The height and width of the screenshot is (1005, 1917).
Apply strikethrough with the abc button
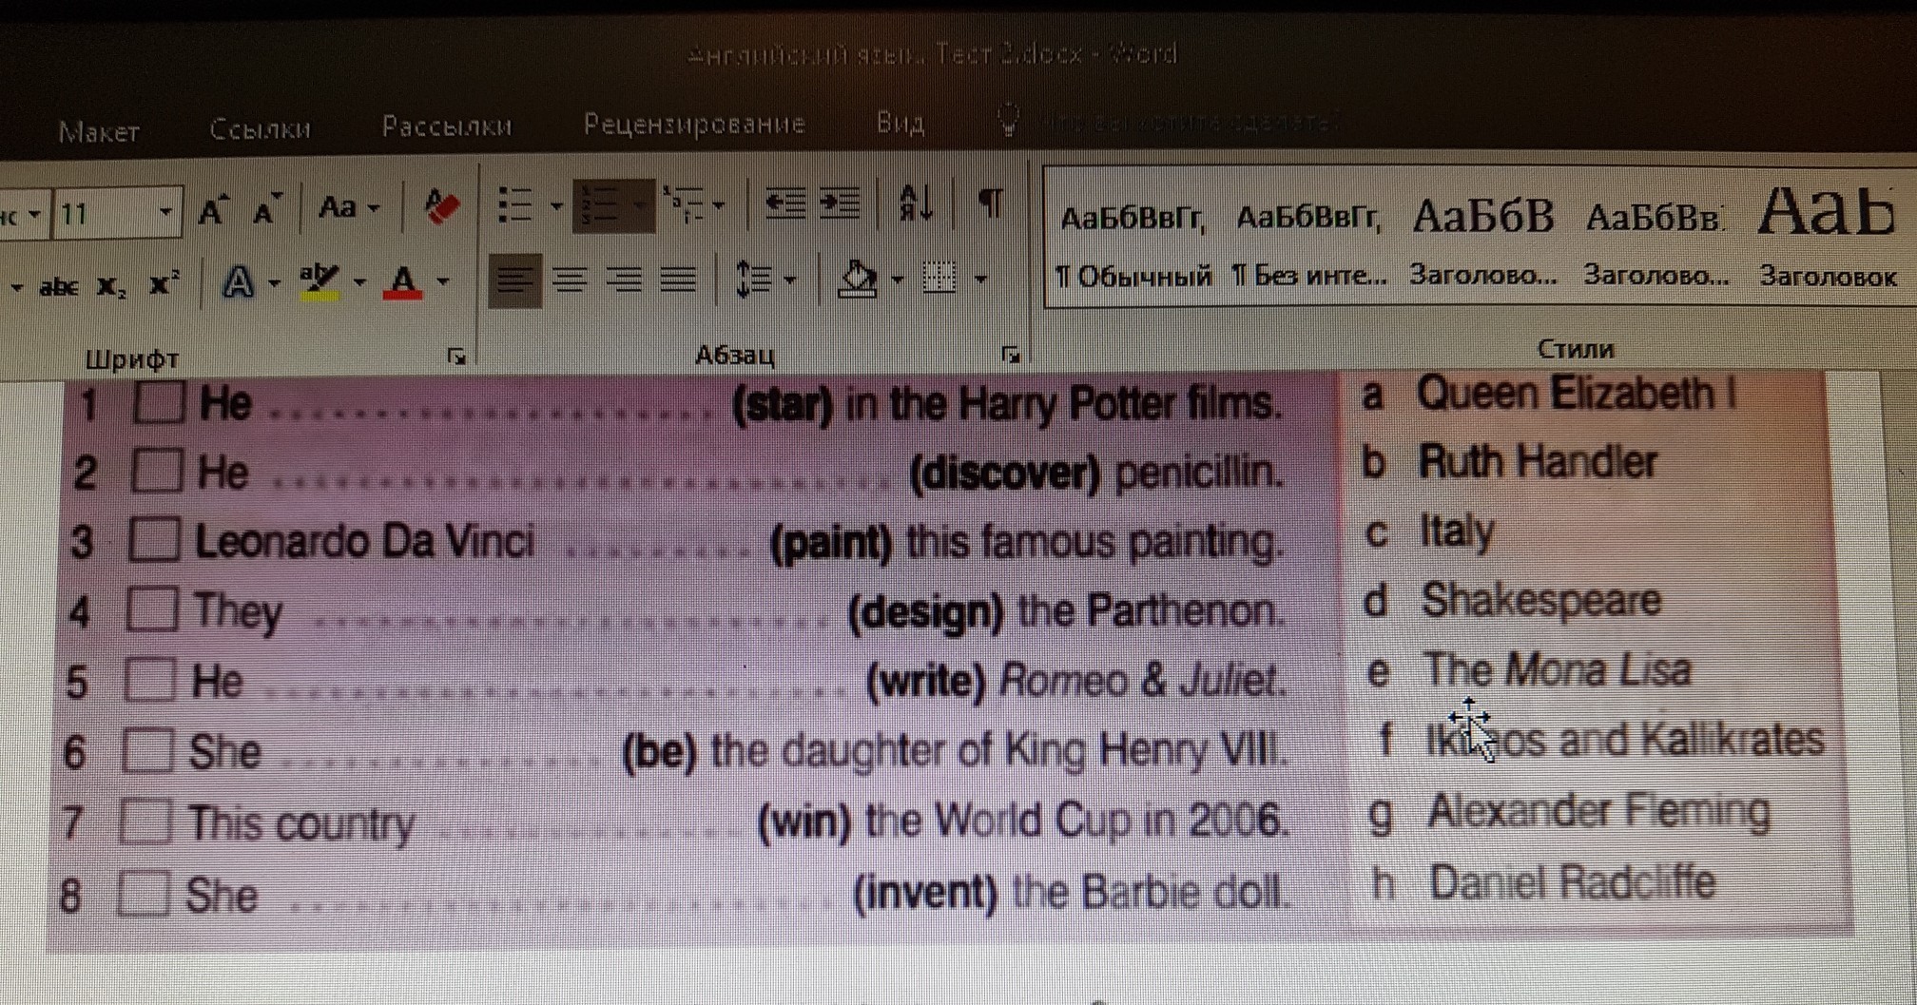click(x=58, y=285)
